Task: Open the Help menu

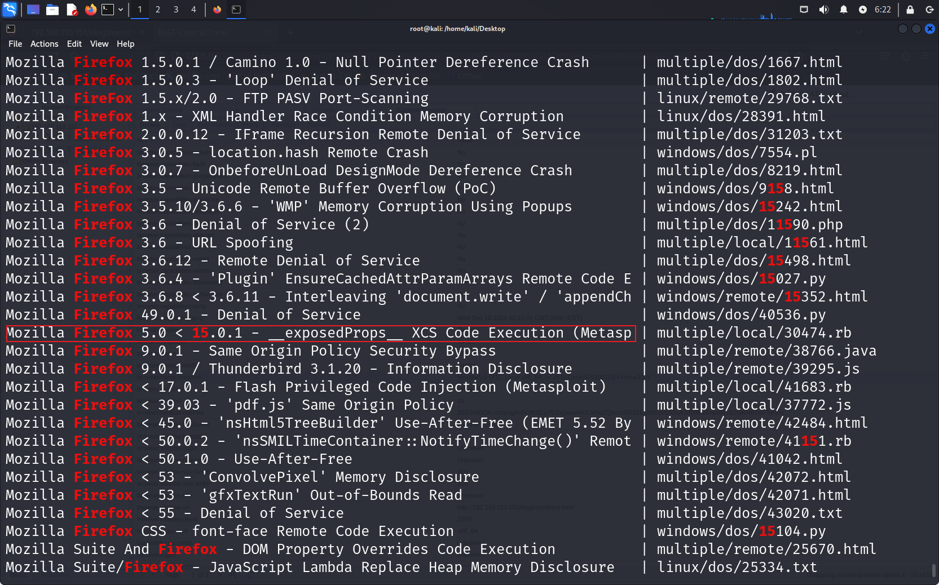Action: tap(126, 44)
